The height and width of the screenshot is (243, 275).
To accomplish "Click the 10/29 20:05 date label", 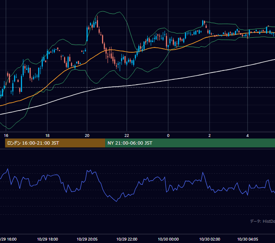I will coord(87,239).
